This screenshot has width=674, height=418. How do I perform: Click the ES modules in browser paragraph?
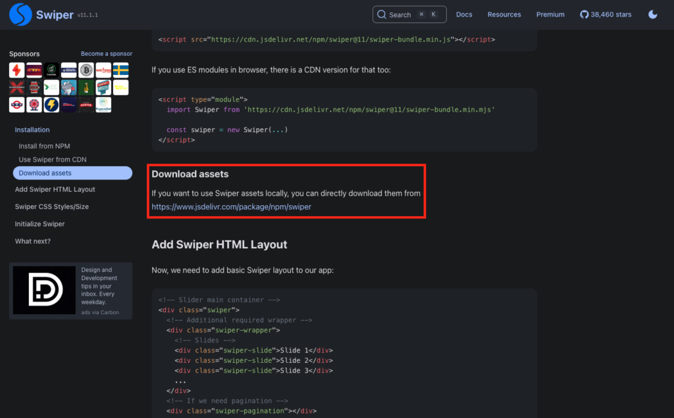[x=271, y=70]
